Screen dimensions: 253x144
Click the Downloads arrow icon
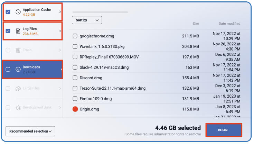tap(18, 69)
